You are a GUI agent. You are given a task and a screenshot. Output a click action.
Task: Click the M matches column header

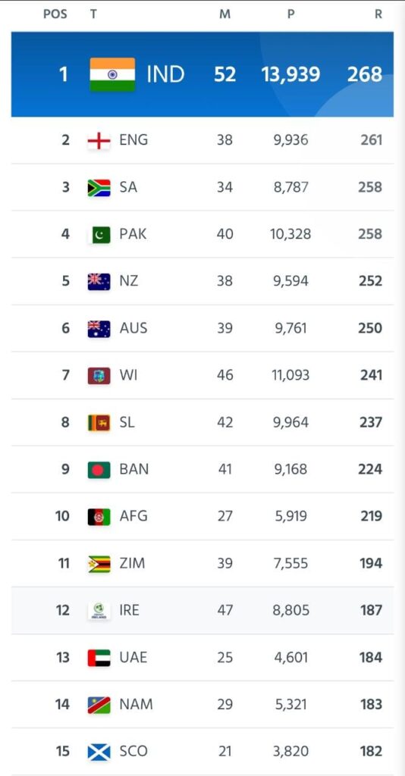[x=224, y=14]
